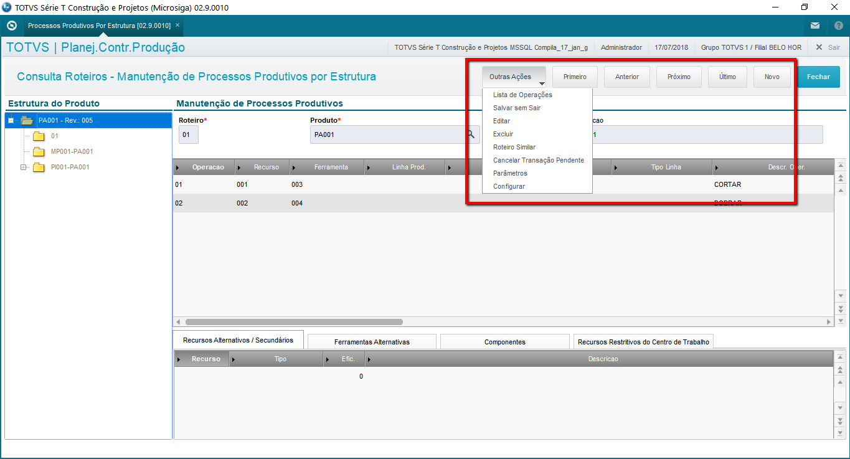The image size is (850, 459).
Task: Close the Processos Produtivos Por Estrutura tab
Action: 177,26
